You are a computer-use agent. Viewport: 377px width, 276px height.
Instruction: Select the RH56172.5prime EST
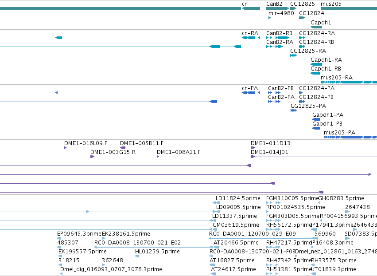click(273, 229)
